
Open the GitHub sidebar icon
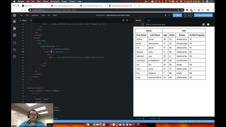(14, 43)
